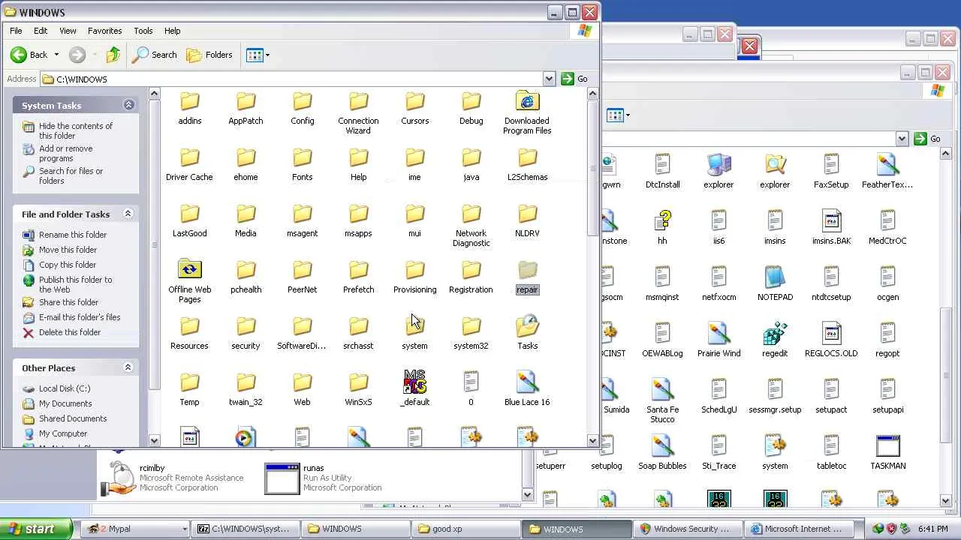The width and height of the screenshot is (961, 540).
Task: Open the Edit menu
Action: 41,31
